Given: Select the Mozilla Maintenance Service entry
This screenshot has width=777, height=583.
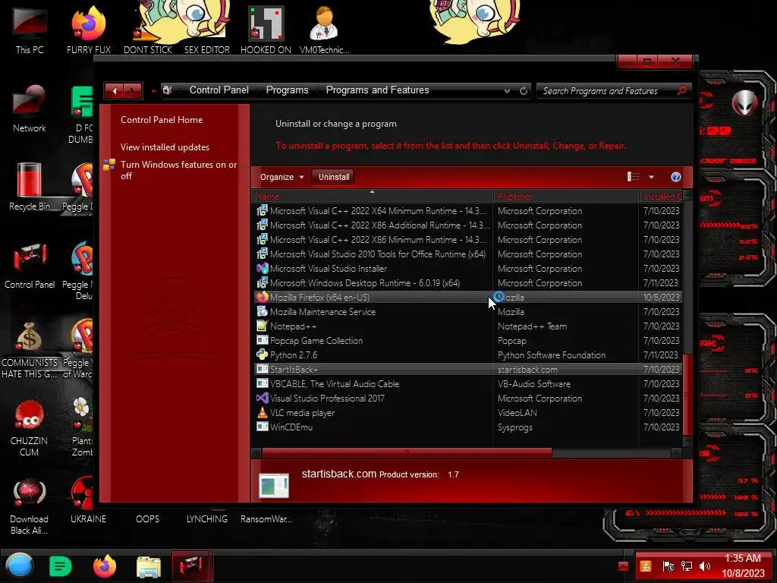Looking at the screenshot, I should [467, 312].
